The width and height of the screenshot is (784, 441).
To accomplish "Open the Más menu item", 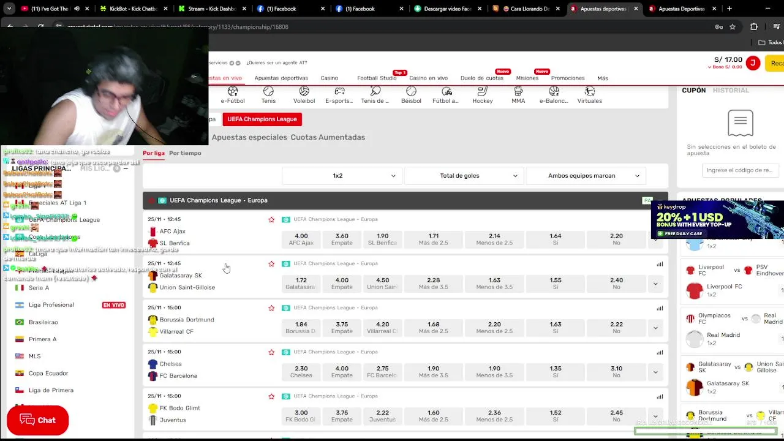I will click(x=603, y=78).
